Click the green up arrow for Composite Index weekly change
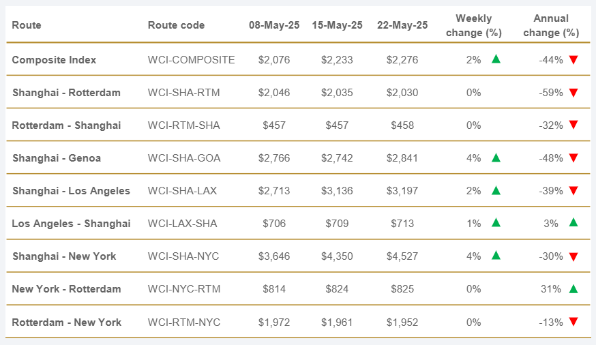Image resolution: width=596 pixels, height=345 pixels. click(x=496, y=59)
